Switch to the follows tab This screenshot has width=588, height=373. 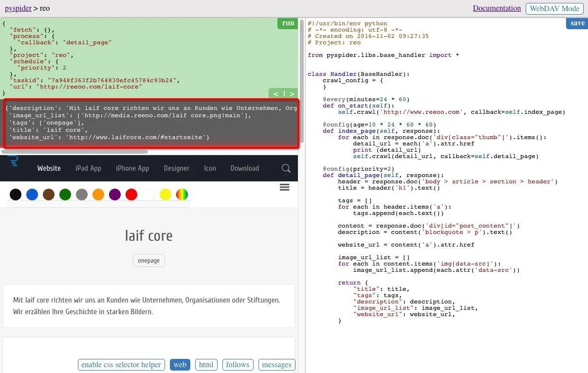[238, 365]
